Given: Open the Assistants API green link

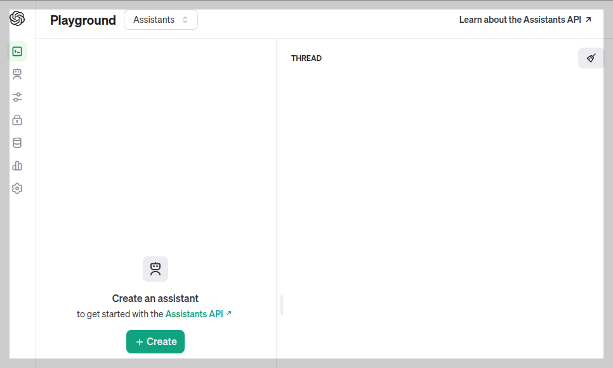Looking at the screenshot, I should (198, 314).
